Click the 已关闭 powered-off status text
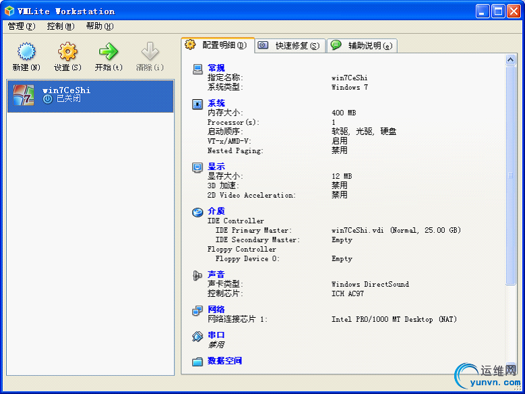525x394 pixels. tap(69, 98)
